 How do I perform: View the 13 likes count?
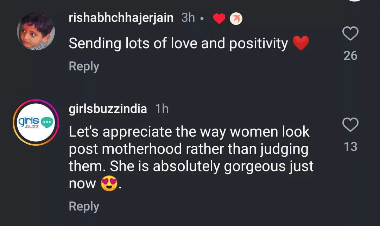click(x=350, y=146)
